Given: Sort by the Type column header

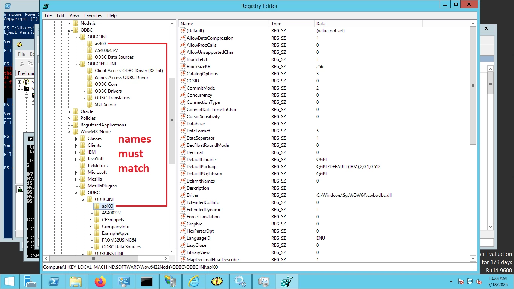Looking at the screenshot, I should 292,24.
